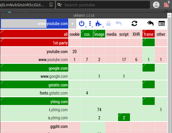
Task: Click the ggpht.com domain row label
Action: click(x=34, y=126)
